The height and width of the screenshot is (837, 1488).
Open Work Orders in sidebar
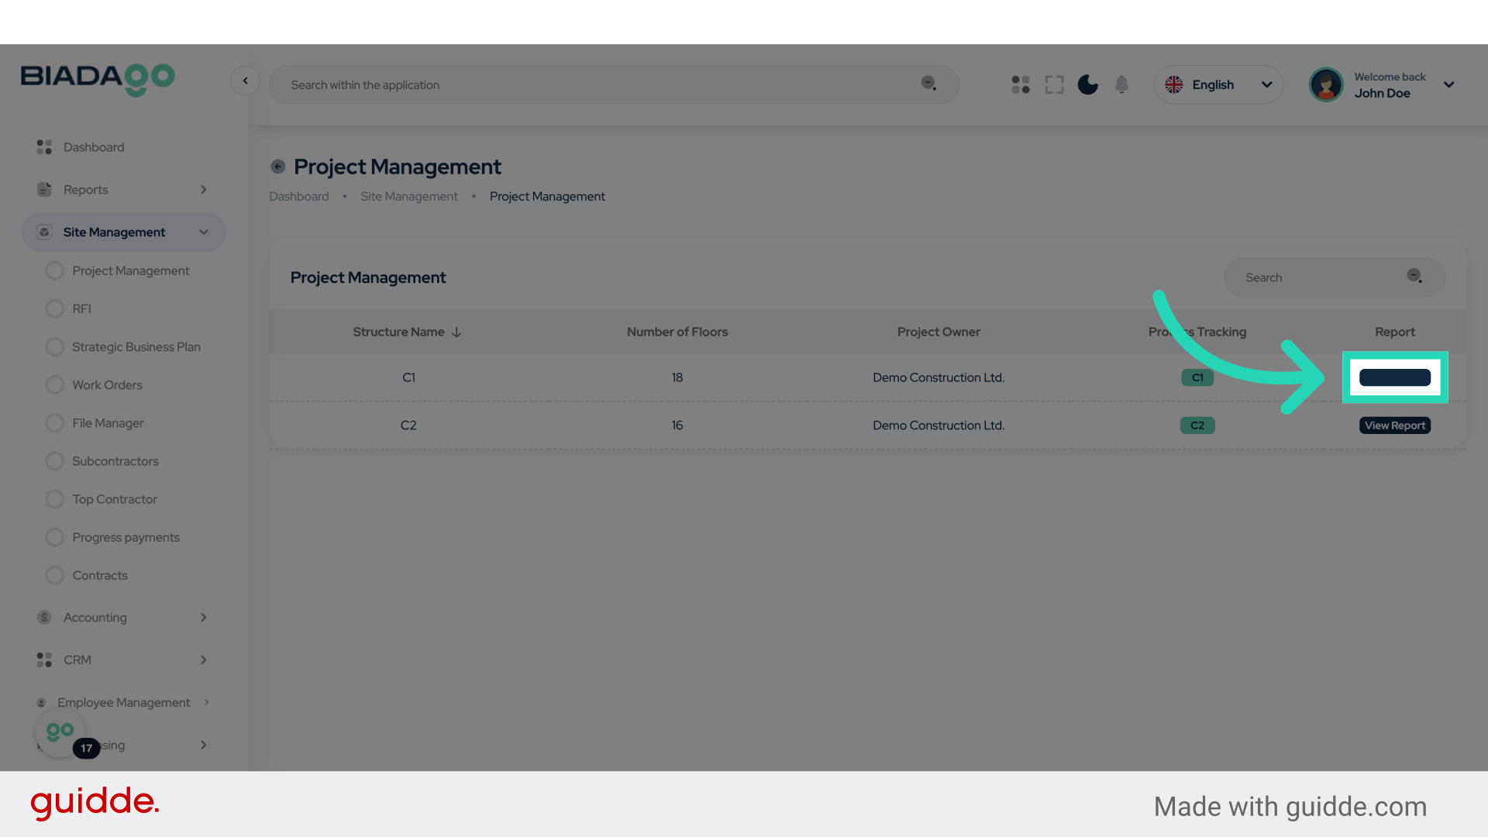point(107,385)
